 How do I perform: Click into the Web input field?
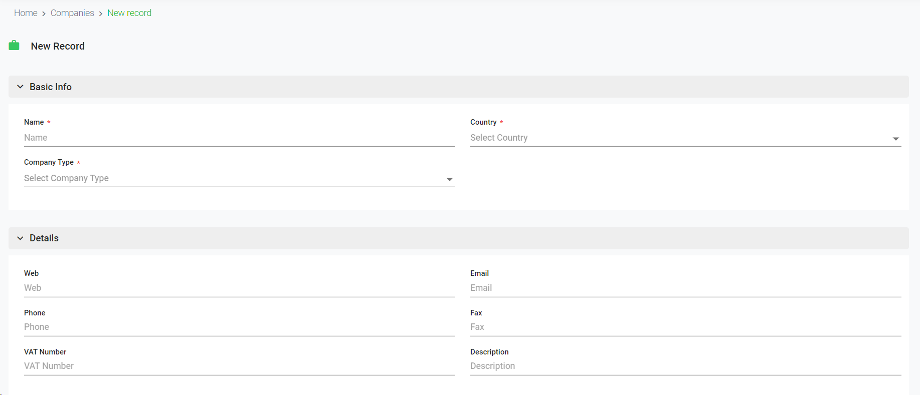239,288
